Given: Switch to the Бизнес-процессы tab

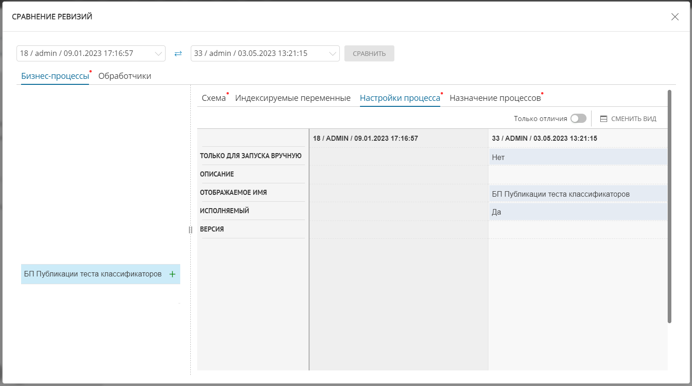Looking at the screenshot, I should tap(55, 76).
